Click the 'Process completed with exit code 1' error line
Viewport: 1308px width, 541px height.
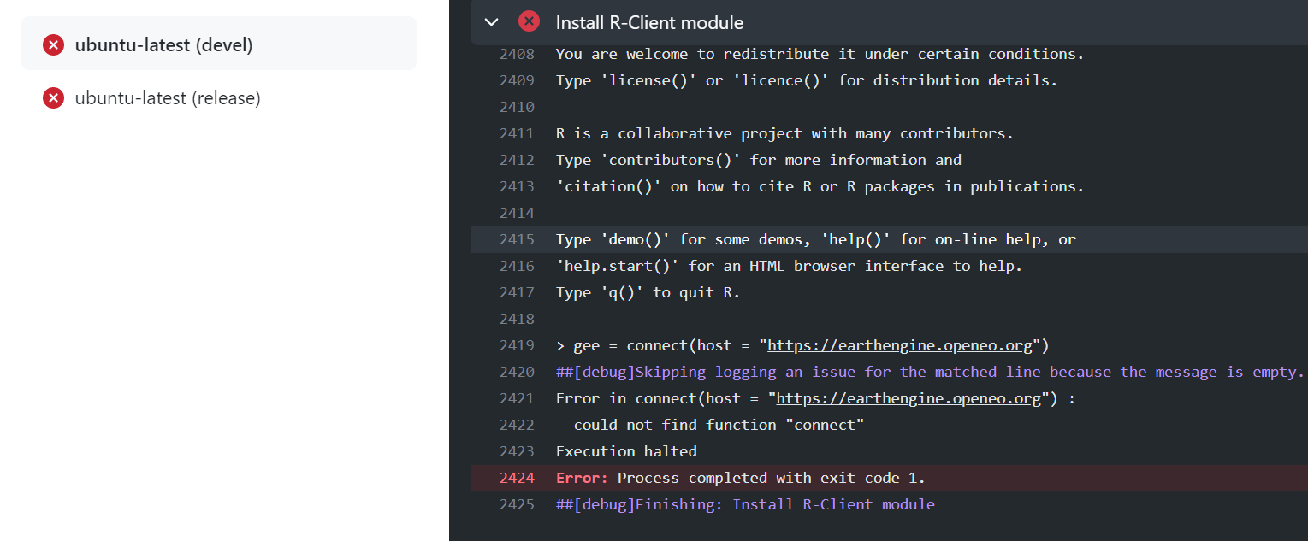pos(741,478)
